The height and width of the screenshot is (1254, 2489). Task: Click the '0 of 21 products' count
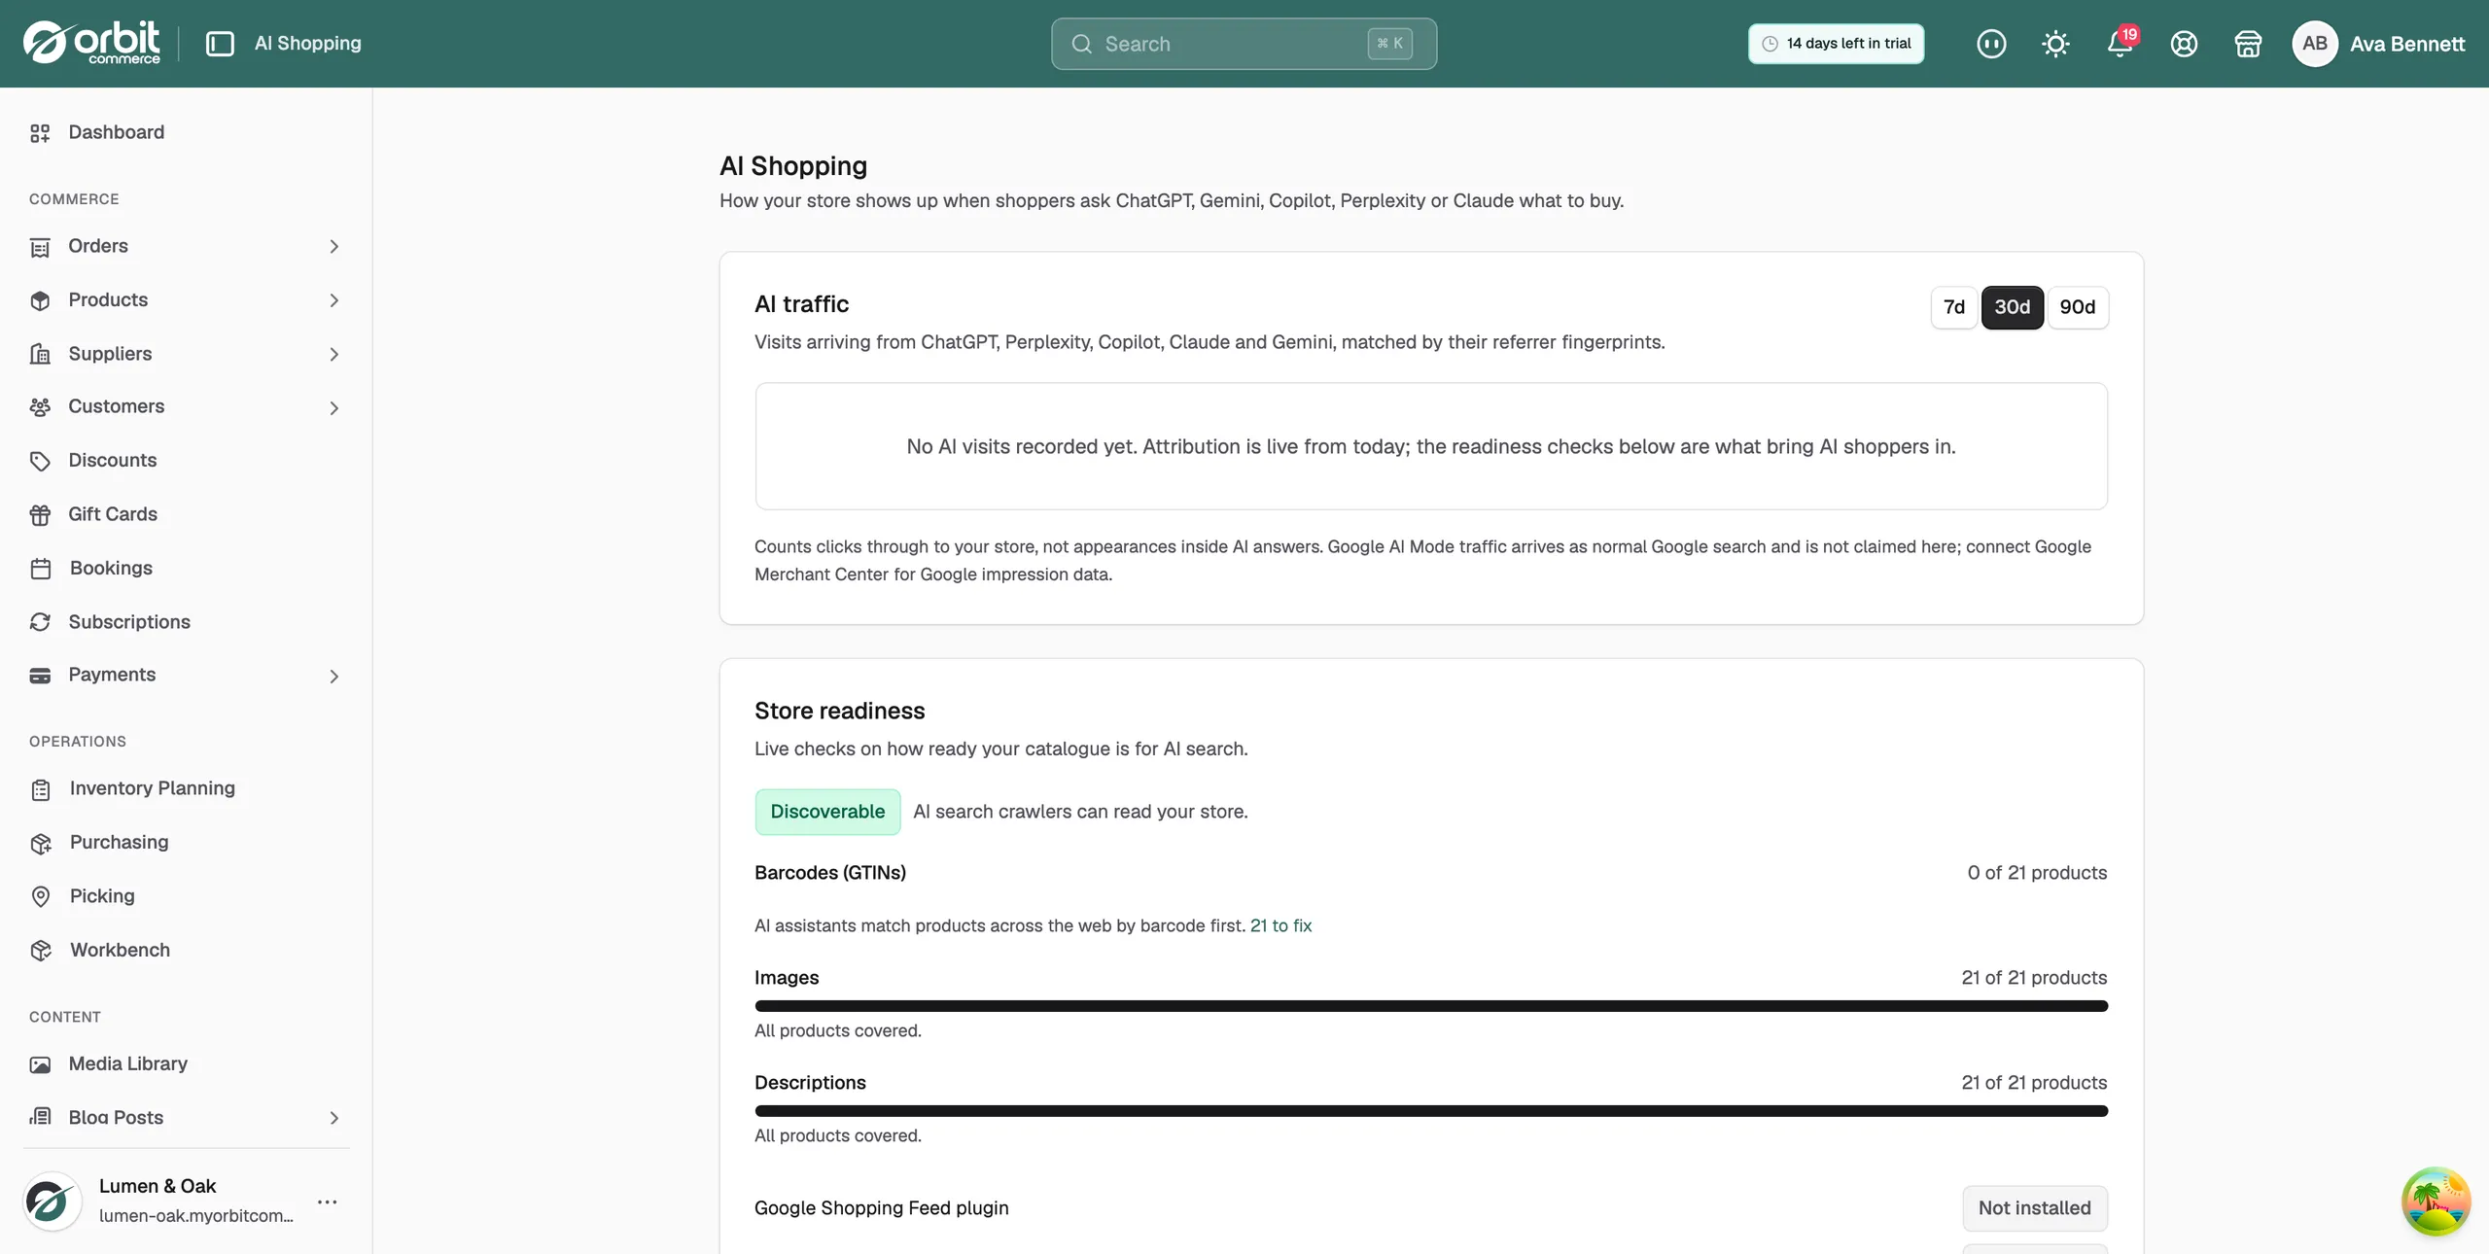tap(2037, 873)
